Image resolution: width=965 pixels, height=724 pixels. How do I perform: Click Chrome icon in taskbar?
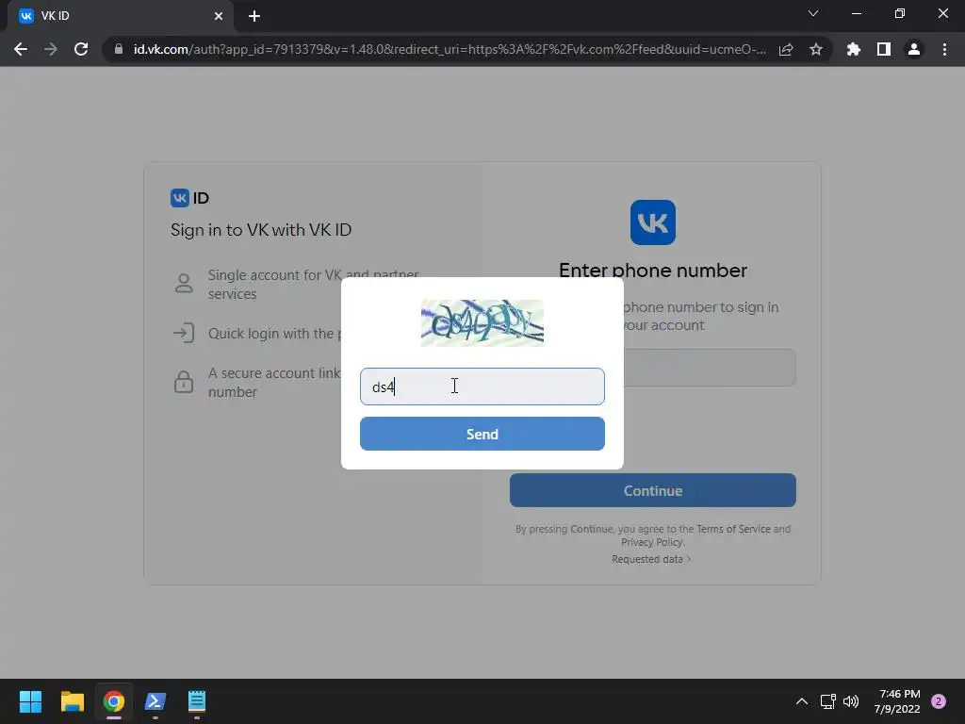[x=114, y=701]
